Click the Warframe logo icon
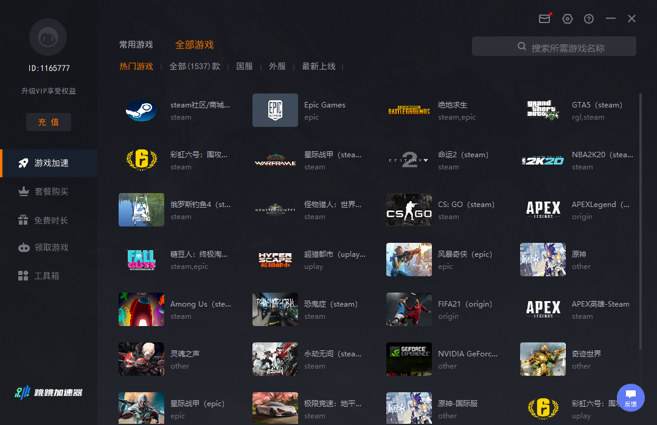 click(276, 160)
